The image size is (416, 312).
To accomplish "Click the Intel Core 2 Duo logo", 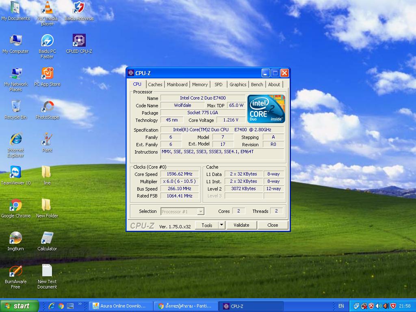I will pos(266,109).
